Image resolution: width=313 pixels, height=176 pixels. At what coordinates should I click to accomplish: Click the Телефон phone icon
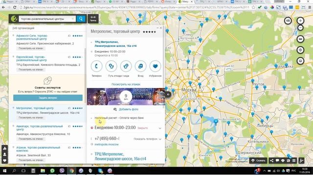click(96, 66)
